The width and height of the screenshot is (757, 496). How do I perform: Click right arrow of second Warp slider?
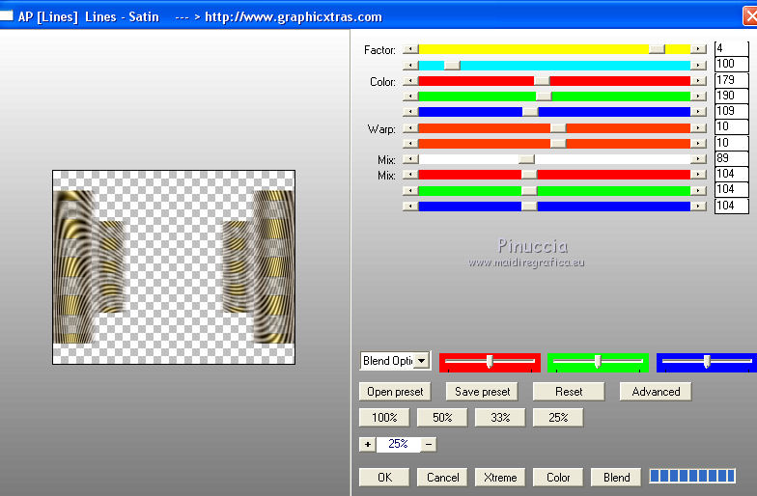point(698,143)
